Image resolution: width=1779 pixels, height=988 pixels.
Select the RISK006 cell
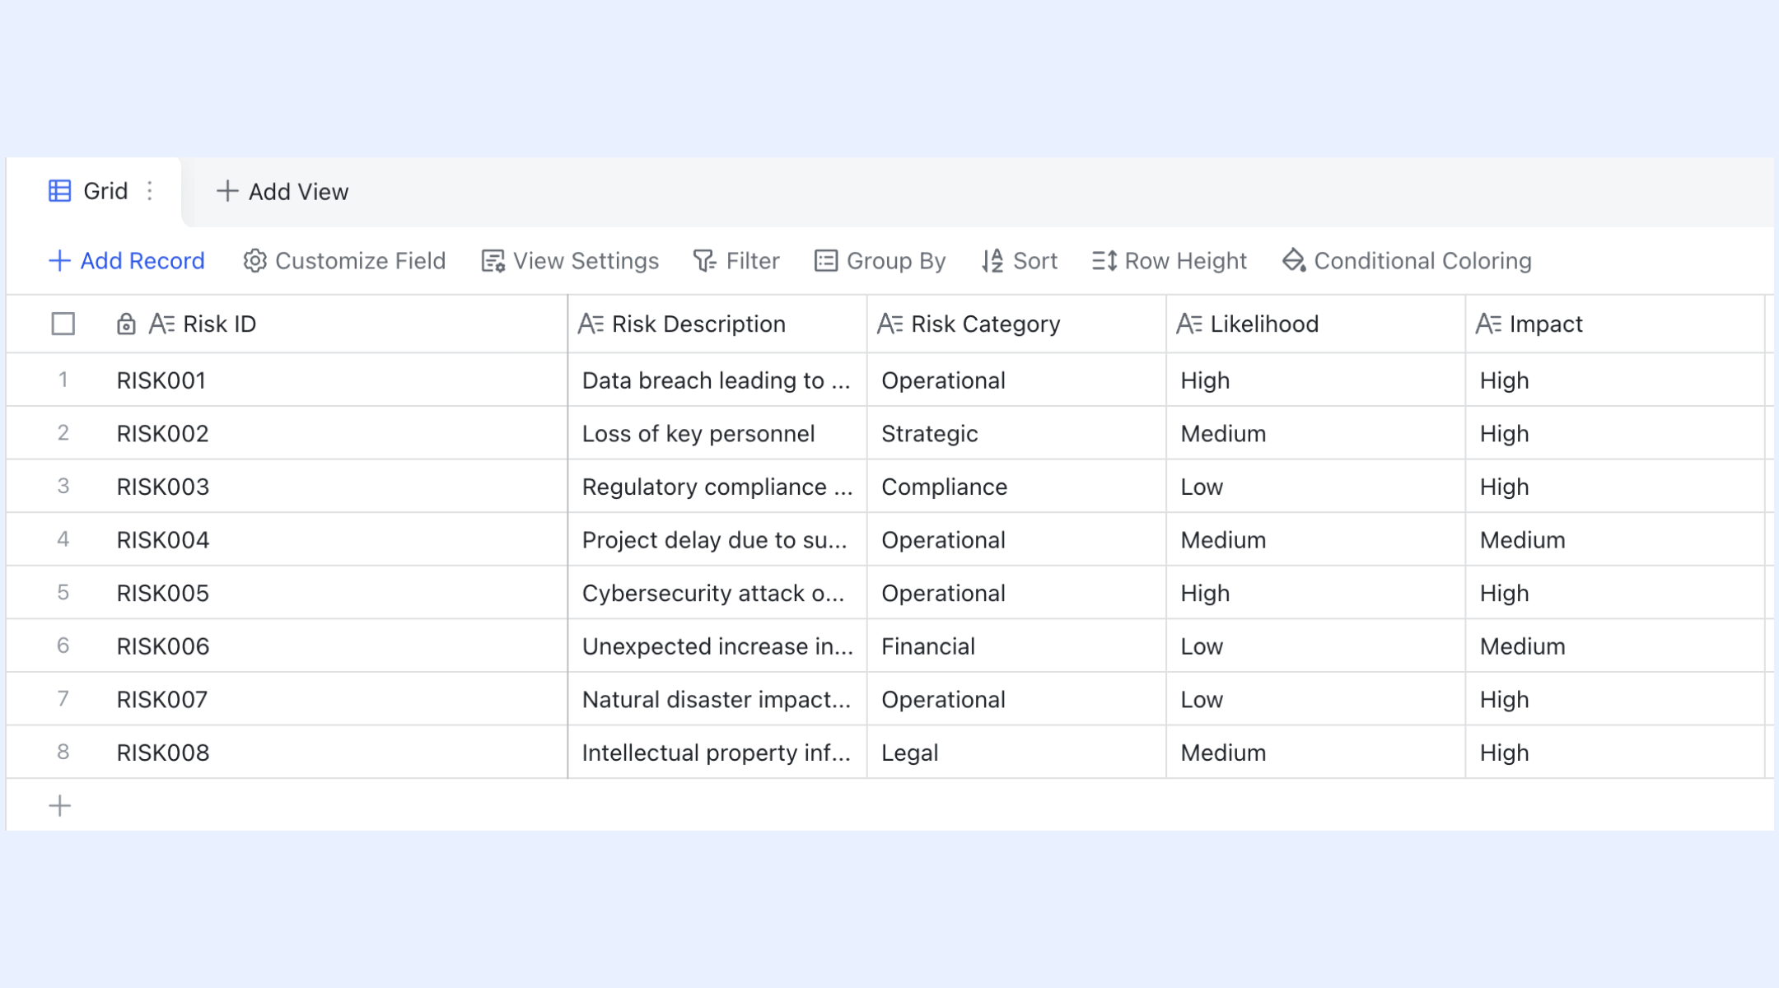point(336,646)
